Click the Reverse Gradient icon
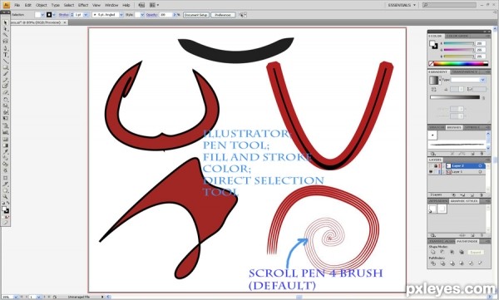 [x=434, y=90]
